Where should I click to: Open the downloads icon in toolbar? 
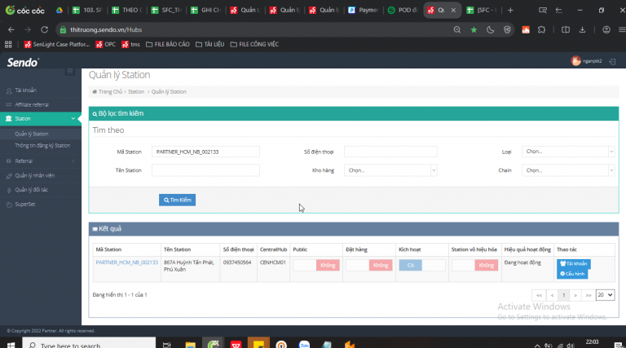point(583,30)
